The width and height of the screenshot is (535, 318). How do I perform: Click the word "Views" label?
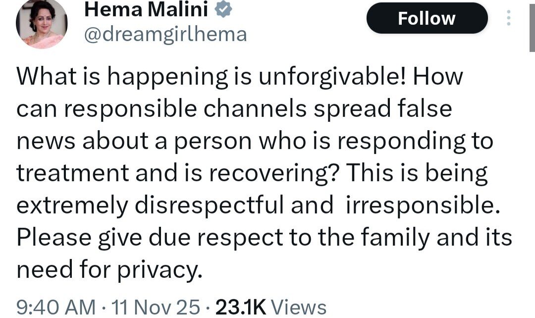(299, 307)
